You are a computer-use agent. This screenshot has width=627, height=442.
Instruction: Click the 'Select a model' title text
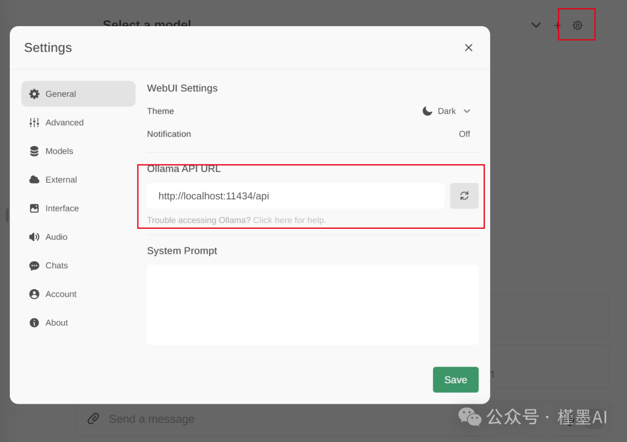pos(147,23)
